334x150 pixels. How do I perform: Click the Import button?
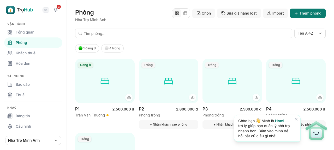(x=275, y=13)
